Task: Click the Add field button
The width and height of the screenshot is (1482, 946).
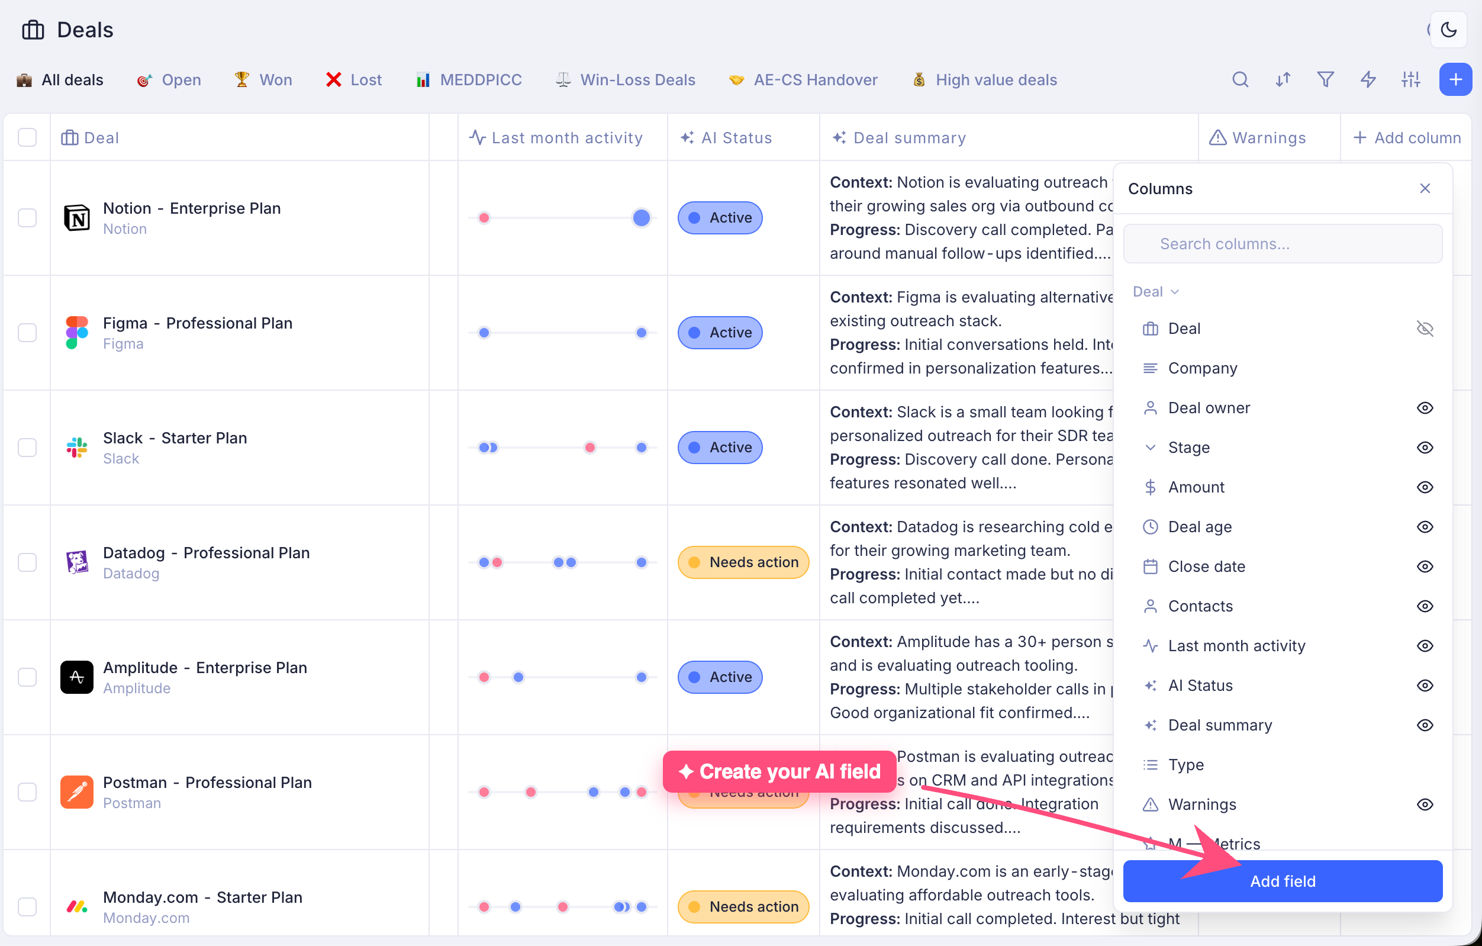Action: point(1282,881)
